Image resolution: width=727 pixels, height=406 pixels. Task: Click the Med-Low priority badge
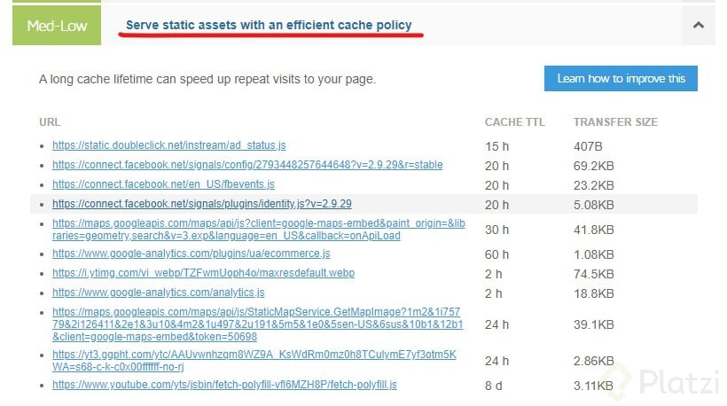(57, 25)
